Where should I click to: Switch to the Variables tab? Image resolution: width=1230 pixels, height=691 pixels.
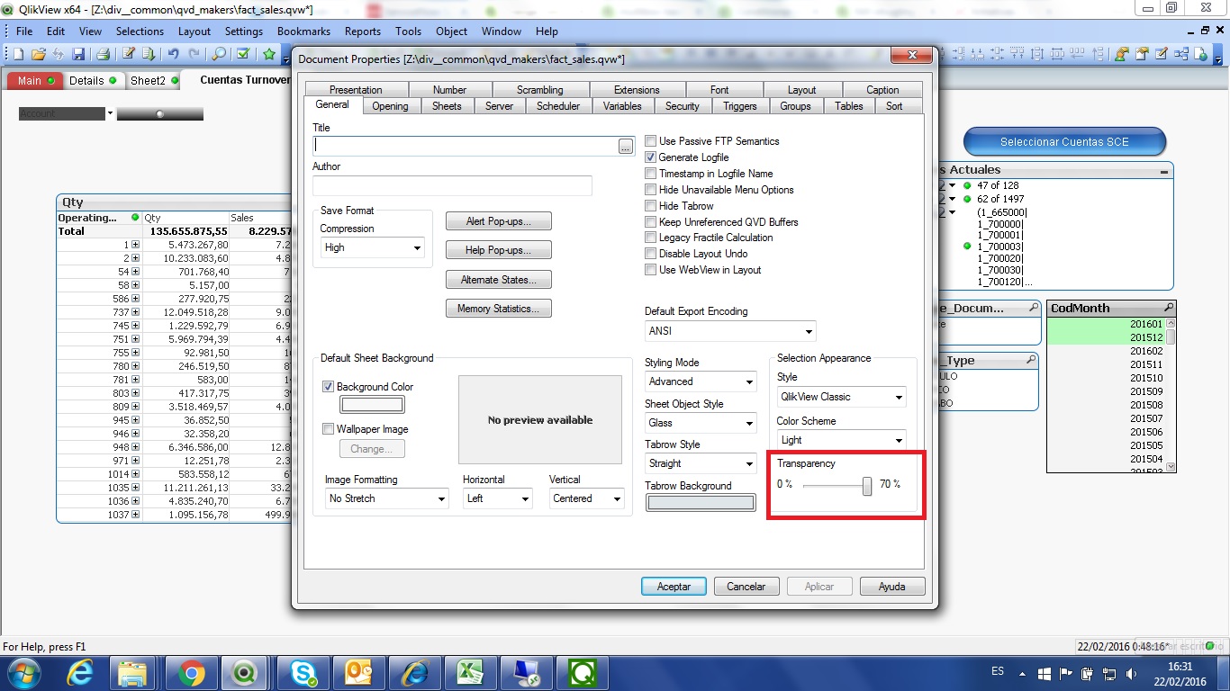click(x=622, y=106)
